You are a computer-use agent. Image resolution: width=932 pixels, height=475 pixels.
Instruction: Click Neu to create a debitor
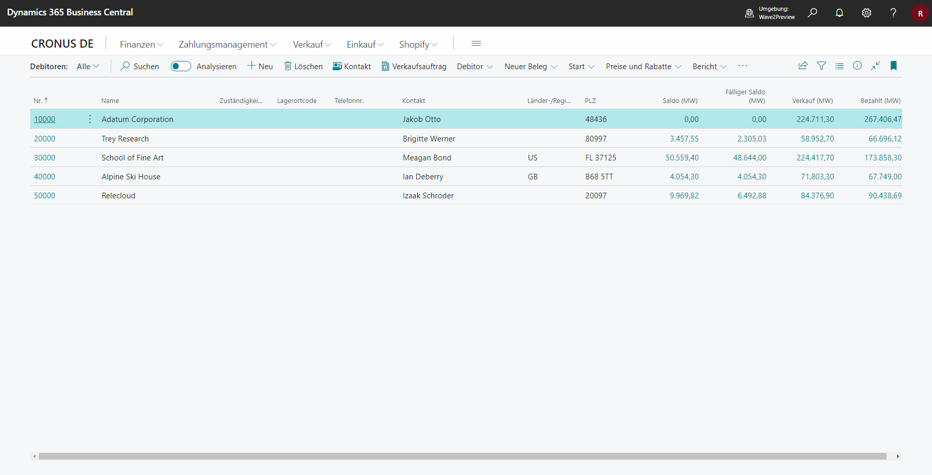pyautogui.click(x=260, y=66)
